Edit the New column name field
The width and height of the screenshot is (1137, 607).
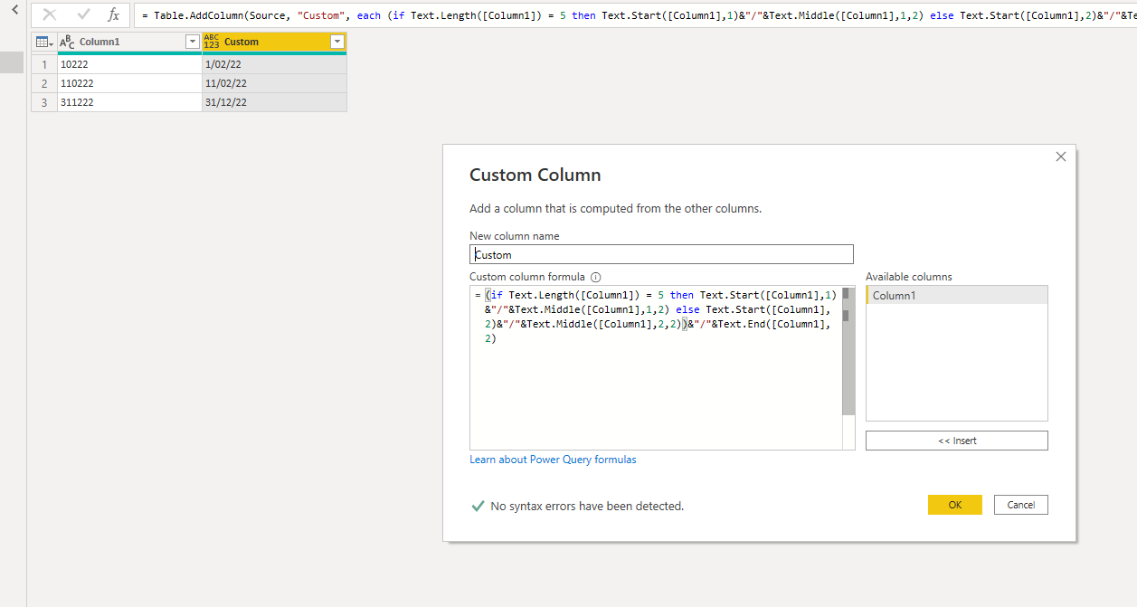pyautogui.click(x=661, y=254)
